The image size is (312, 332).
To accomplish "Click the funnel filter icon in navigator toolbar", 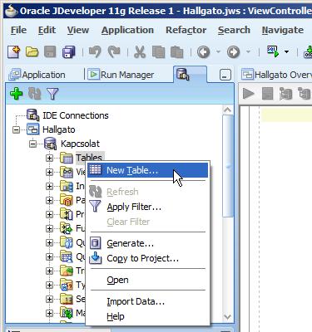I will (52, 94).
